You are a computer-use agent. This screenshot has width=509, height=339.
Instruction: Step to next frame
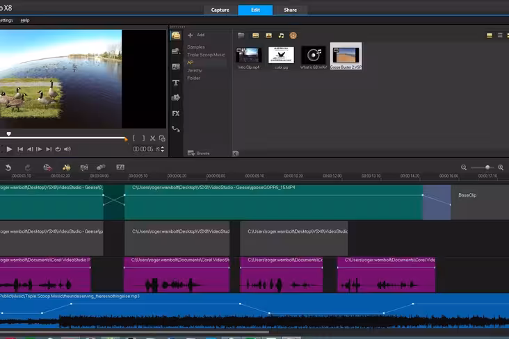39,149
